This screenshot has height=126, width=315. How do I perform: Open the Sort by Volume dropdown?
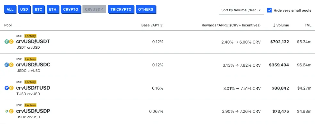point(241,10)
